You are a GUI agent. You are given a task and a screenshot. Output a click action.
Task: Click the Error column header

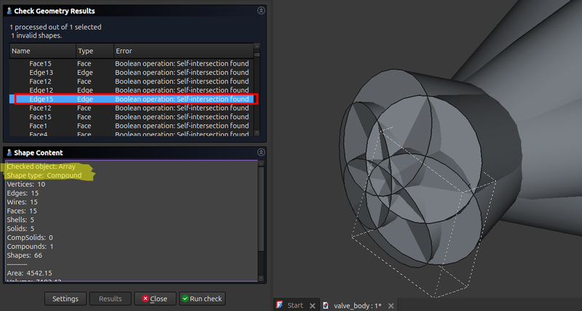click(182, 52)
